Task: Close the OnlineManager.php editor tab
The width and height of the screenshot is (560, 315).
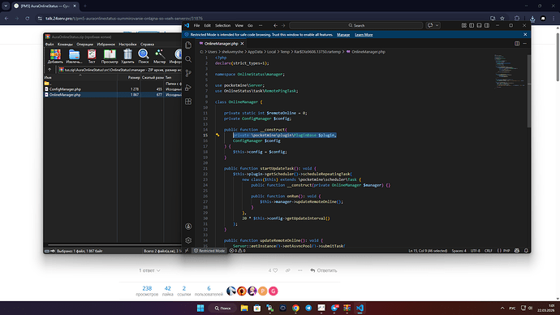Action: coord(242,44)
